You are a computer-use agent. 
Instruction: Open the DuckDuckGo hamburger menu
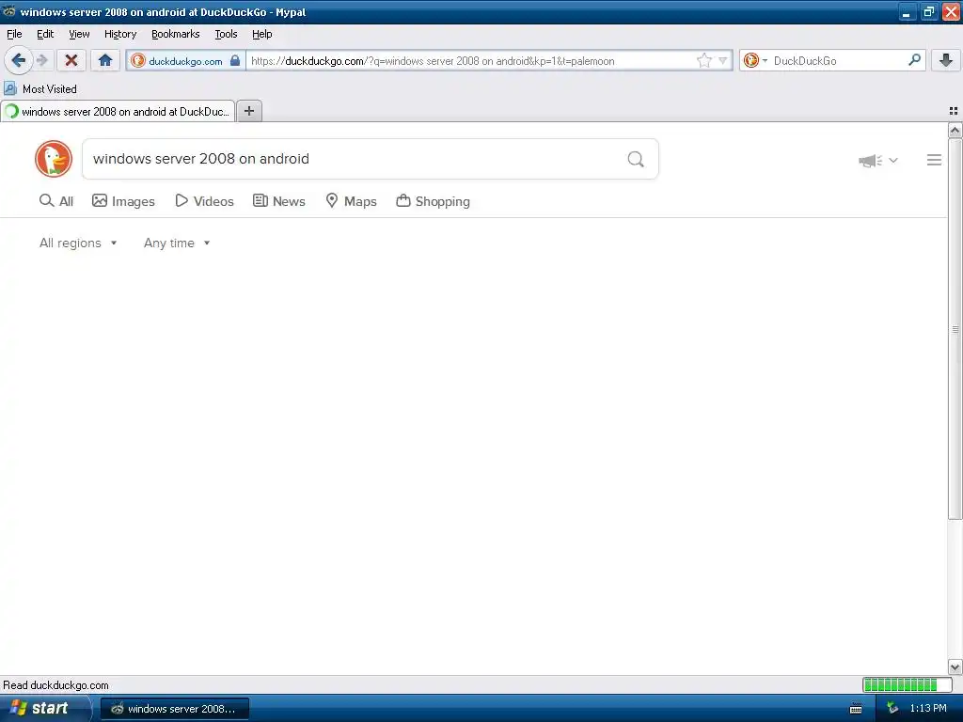(x=934, y=160)
